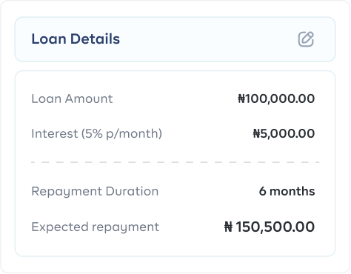
Task: Click the Naira symbol before 150,500.00
Action: pos(229,227)
